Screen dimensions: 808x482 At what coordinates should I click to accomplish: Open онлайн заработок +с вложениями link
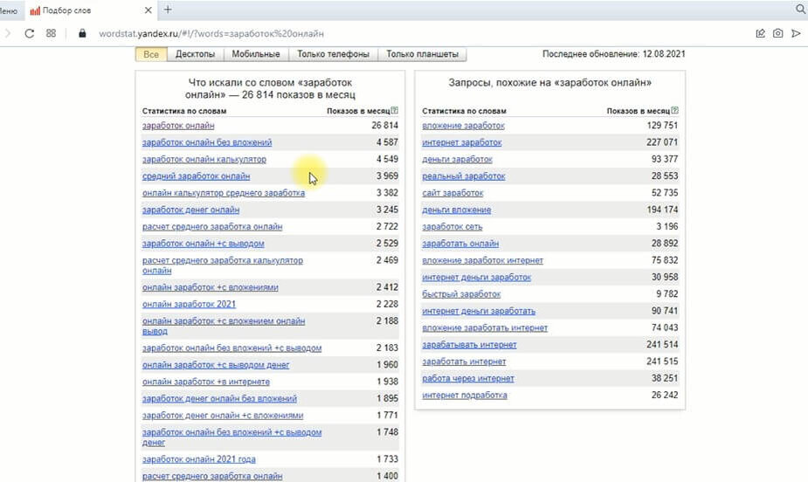[210, 287]
